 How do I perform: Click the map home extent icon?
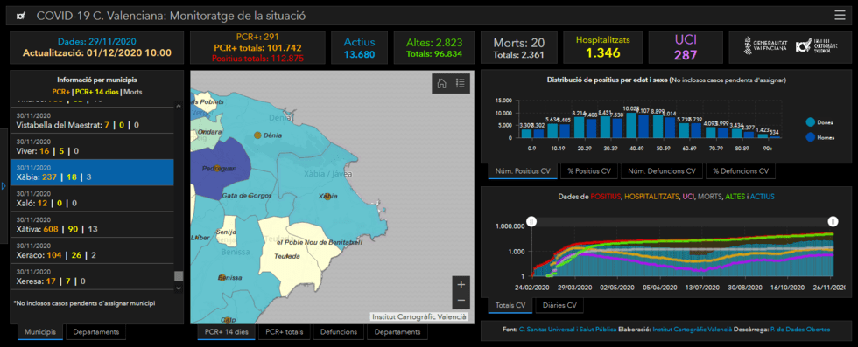click(441, 83)
